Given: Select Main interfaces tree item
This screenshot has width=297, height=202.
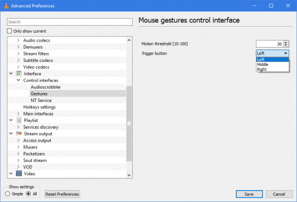Looking at the screenshot, I should [38, 114].
